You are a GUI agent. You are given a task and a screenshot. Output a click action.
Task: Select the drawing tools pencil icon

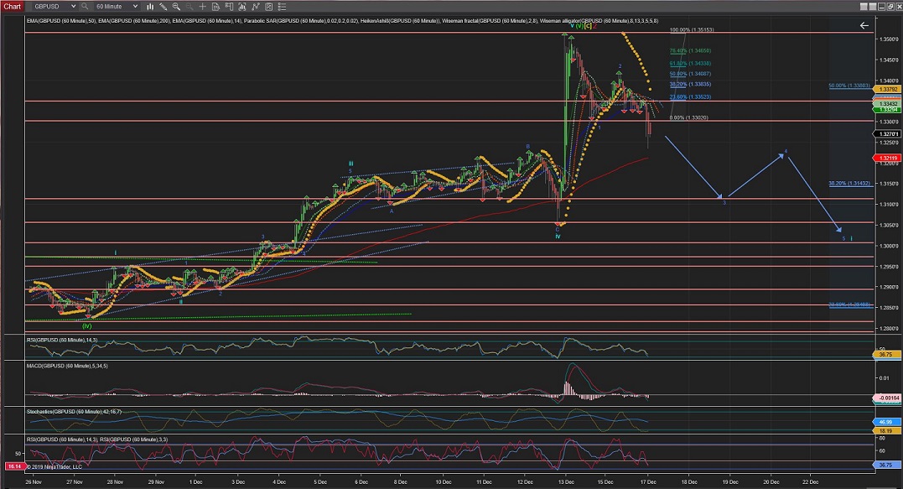click(x=163, y=7)
